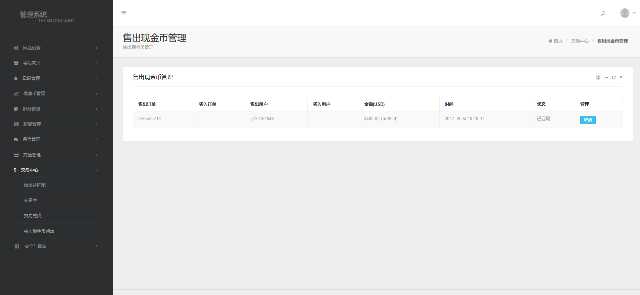
Task: Click the order number CB5450718 cell
Action: [x=149, y=119]
